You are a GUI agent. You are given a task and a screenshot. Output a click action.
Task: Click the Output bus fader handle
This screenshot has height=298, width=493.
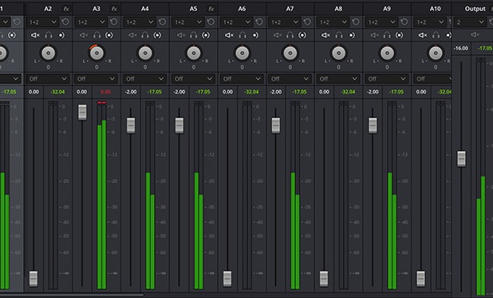click(461, 159)
